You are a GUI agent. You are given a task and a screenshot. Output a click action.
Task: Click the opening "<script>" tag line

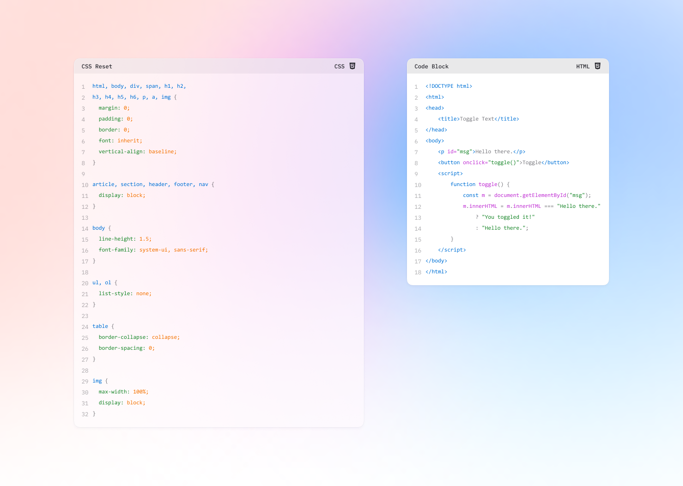point(451,174)
